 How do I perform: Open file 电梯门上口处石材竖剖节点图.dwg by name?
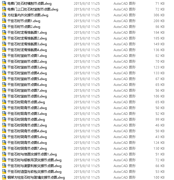click(x=33, y=9)
